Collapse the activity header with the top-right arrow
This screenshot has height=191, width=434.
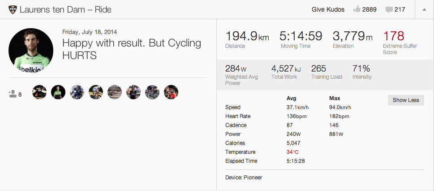[424, 9]
